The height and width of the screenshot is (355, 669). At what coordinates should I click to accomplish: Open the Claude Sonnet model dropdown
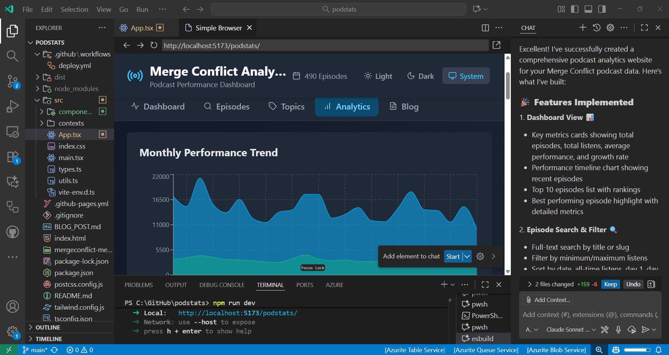point(571,329)
